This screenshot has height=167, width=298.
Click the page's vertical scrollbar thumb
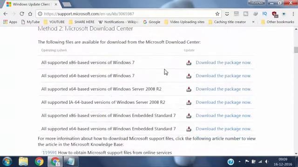point(296,50)
